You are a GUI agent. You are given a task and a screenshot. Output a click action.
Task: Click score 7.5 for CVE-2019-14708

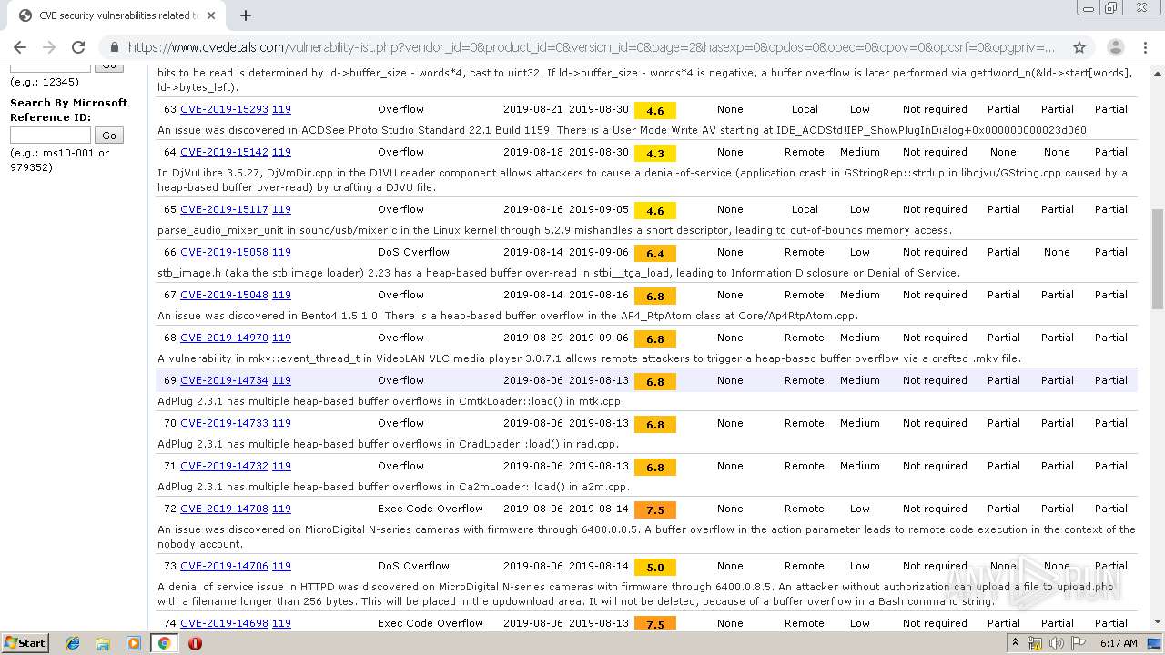(x=655, y=509)
